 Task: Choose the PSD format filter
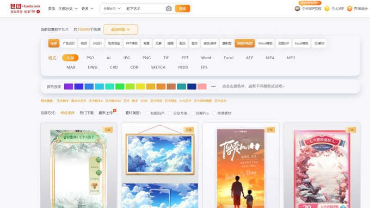tap(90, 58)
